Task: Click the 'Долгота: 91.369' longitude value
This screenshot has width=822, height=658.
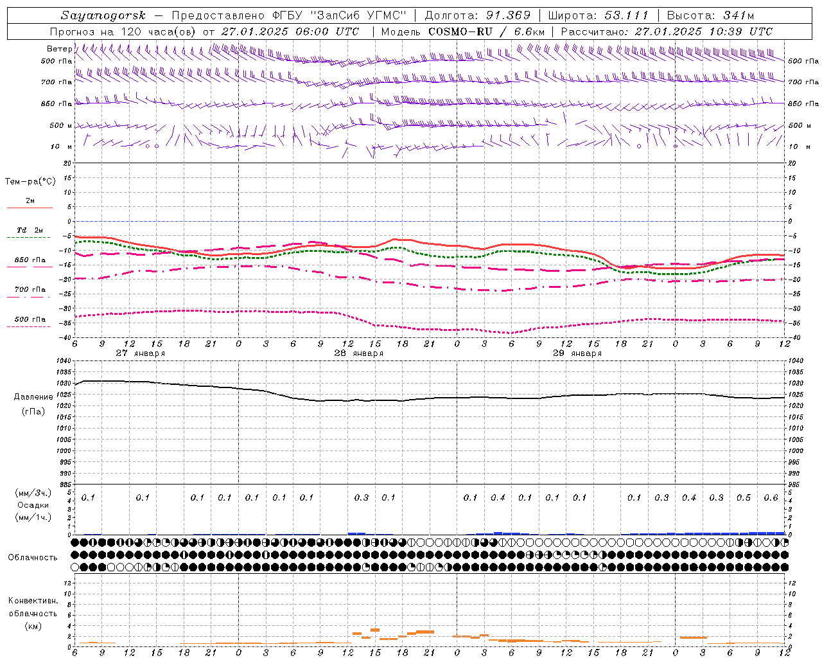Action: 478,15
